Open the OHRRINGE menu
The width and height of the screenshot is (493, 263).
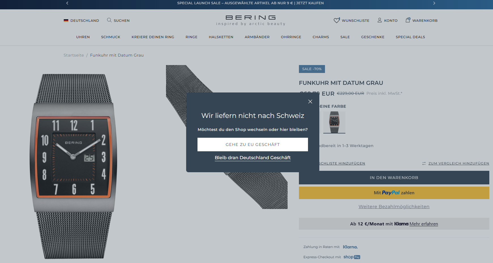[x=291, y=37]
